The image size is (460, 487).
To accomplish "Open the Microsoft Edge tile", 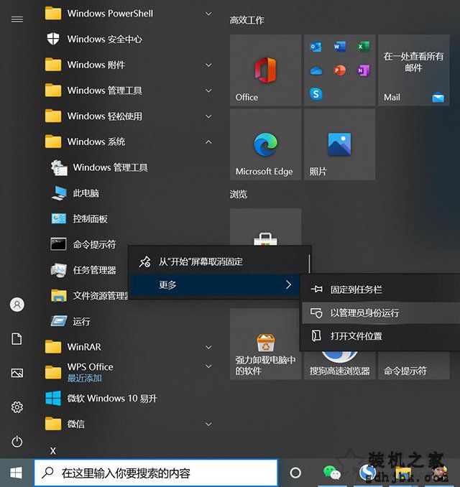I will point(265,144).
